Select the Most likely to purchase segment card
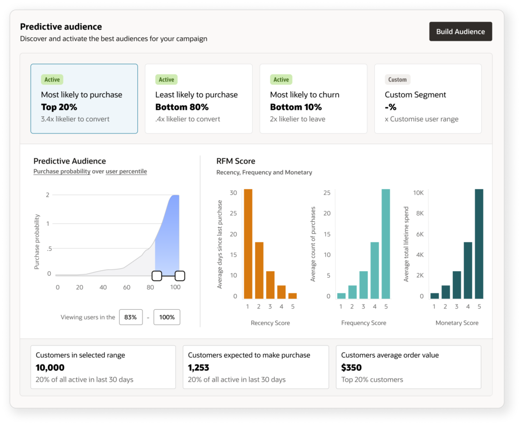This screenshot has width=521, height=425. click(84, 99)
